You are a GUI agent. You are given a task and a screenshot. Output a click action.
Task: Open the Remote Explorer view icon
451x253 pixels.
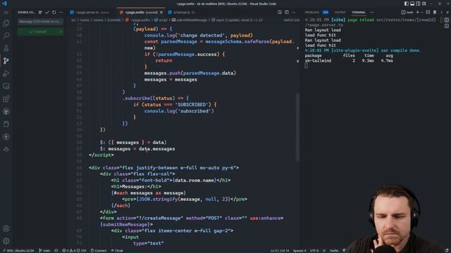point(6,86)
